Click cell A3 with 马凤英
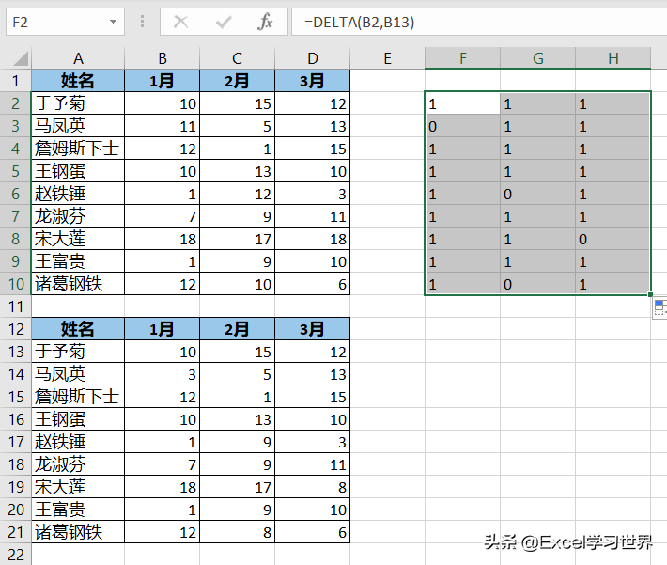The image size is (667, 565). [x=78, y=126]
